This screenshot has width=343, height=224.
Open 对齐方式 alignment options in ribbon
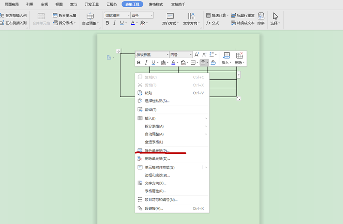pos(170,19)
